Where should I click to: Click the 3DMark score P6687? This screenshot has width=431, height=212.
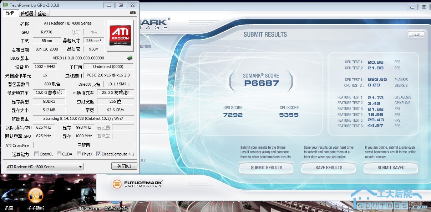point(262,83)
